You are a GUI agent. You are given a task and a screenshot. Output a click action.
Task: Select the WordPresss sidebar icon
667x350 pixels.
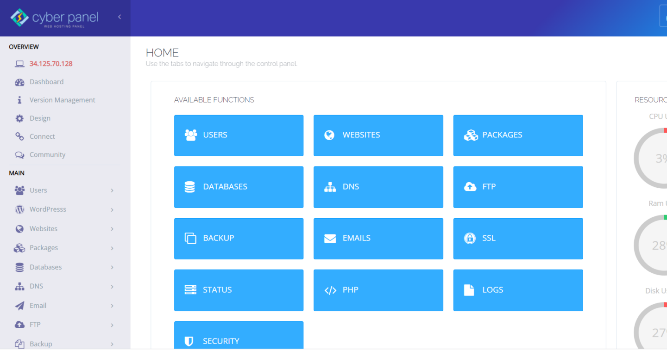coord(19,209)
